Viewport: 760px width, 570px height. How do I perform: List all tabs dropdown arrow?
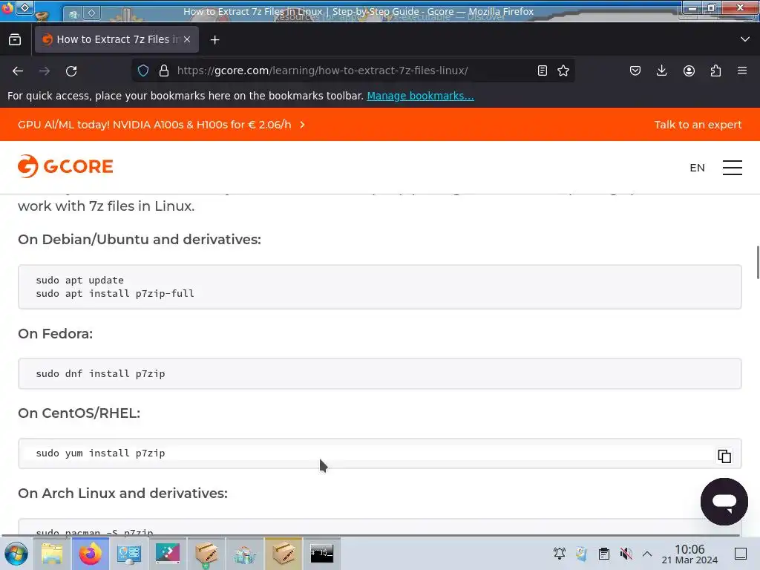point(745,39)
